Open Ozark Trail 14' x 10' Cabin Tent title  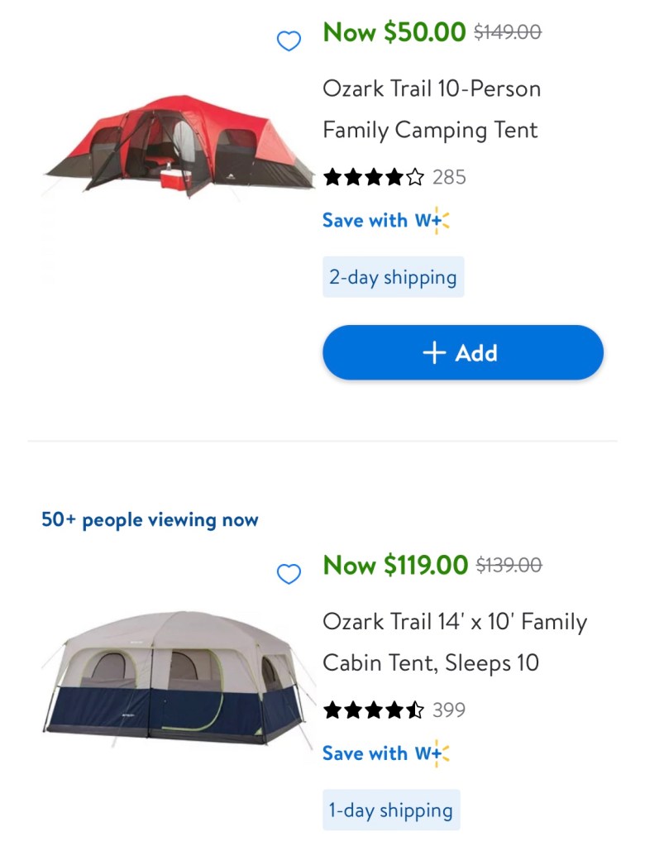[x=455, y=642]
